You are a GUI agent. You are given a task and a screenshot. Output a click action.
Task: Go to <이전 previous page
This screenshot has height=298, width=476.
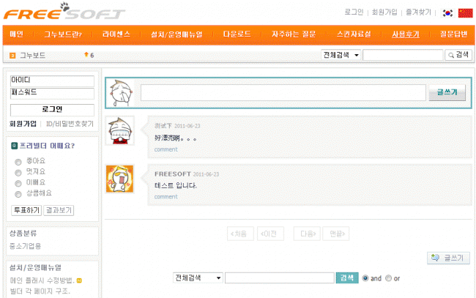point(270,234)
